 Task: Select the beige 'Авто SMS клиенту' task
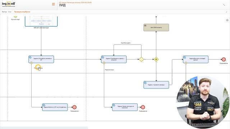tap(156, 28)
